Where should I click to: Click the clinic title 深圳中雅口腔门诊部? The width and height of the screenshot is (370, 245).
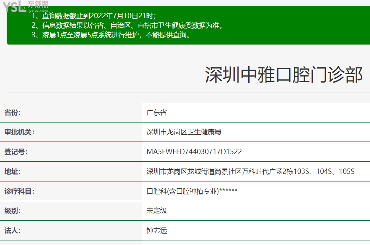tap(284, 75)
